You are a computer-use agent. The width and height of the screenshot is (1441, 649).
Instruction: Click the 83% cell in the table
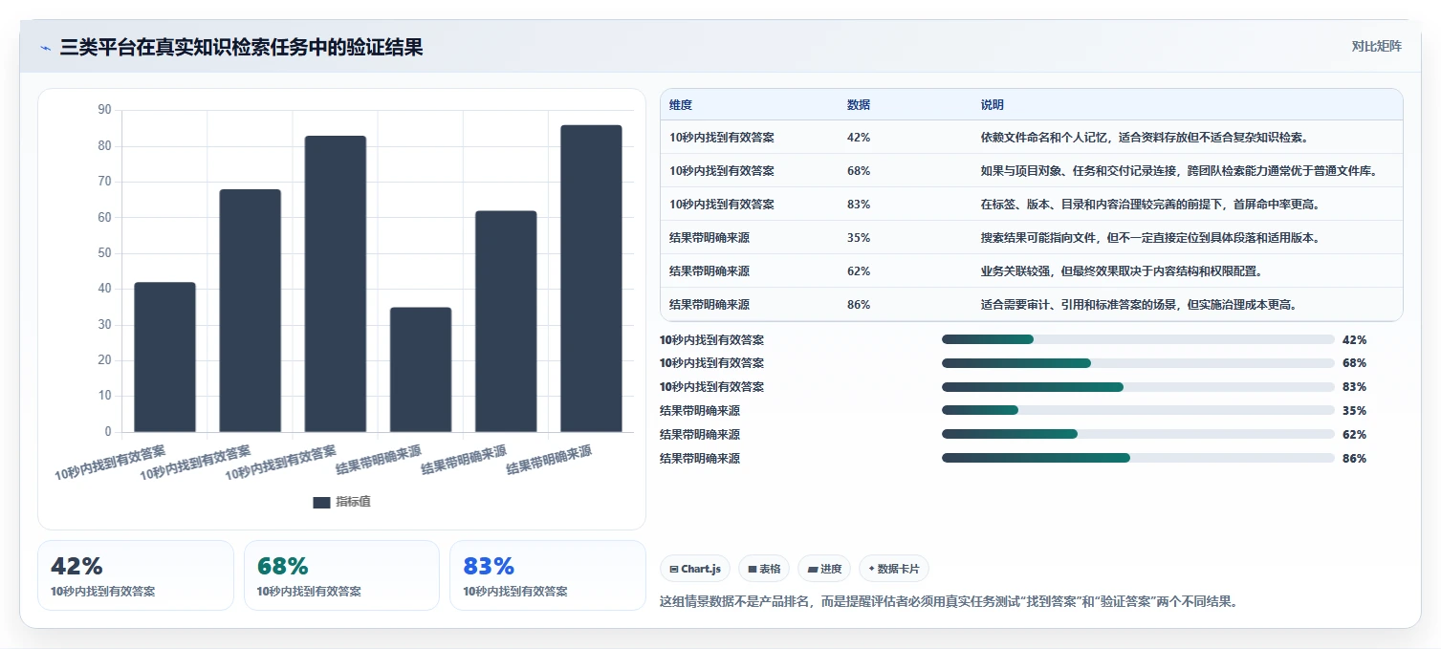click(x=859, y=205)
